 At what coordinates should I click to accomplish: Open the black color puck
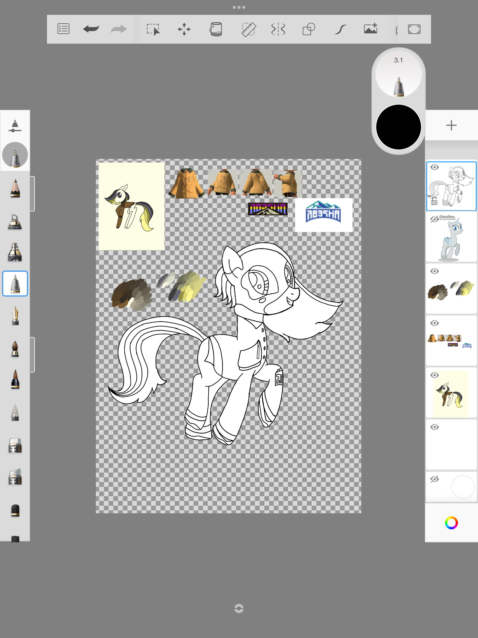tap(398, 127)
